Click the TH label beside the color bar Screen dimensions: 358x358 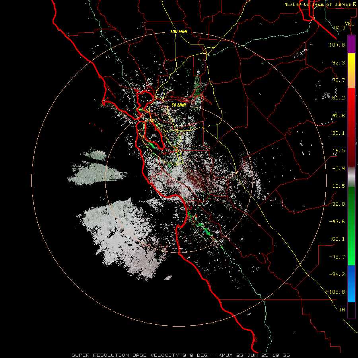click(x=342, y=310)
